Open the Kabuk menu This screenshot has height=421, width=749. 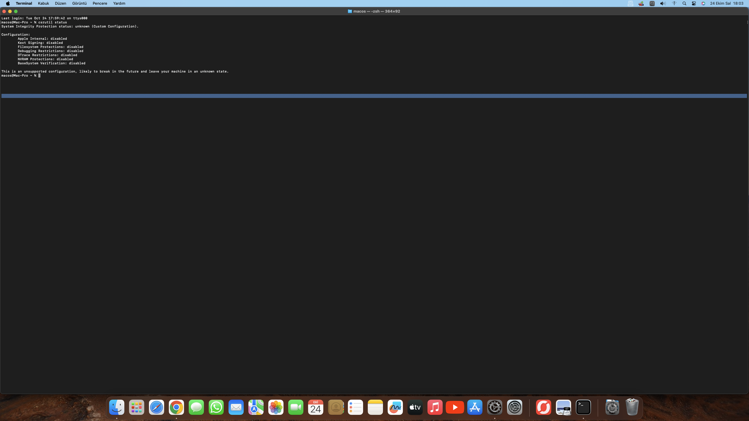coord(43,3)
